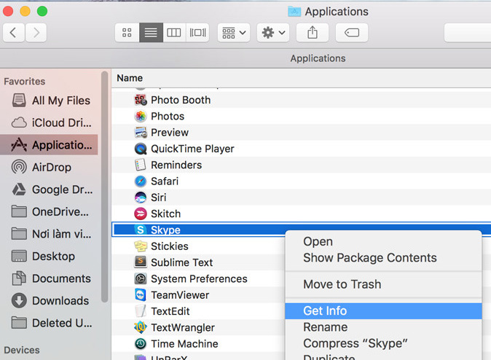
Task: Go forward with the right chevron button
Action: coord(36,33)
